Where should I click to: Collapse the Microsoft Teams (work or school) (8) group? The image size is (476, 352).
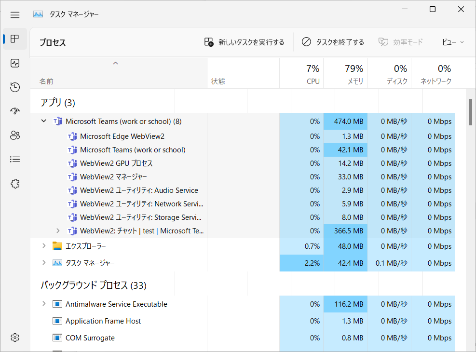tap(44, 121)
